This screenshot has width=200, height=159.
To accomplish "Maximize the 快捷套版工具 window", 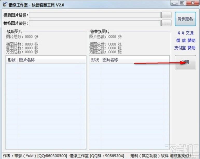I will [182, 3].
